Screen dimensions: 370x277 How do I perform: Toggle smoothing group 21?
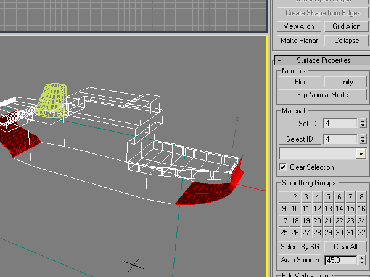(x=328, y=221)
